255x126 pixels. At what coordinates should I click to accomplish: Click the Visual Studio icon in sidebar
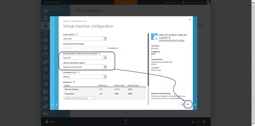pos(45,84)
